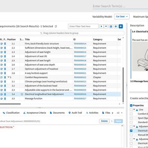This screenshot has height=148, width=148.
Task: Collapse the second Adjustment property group
Action: (x=134, y=139)
